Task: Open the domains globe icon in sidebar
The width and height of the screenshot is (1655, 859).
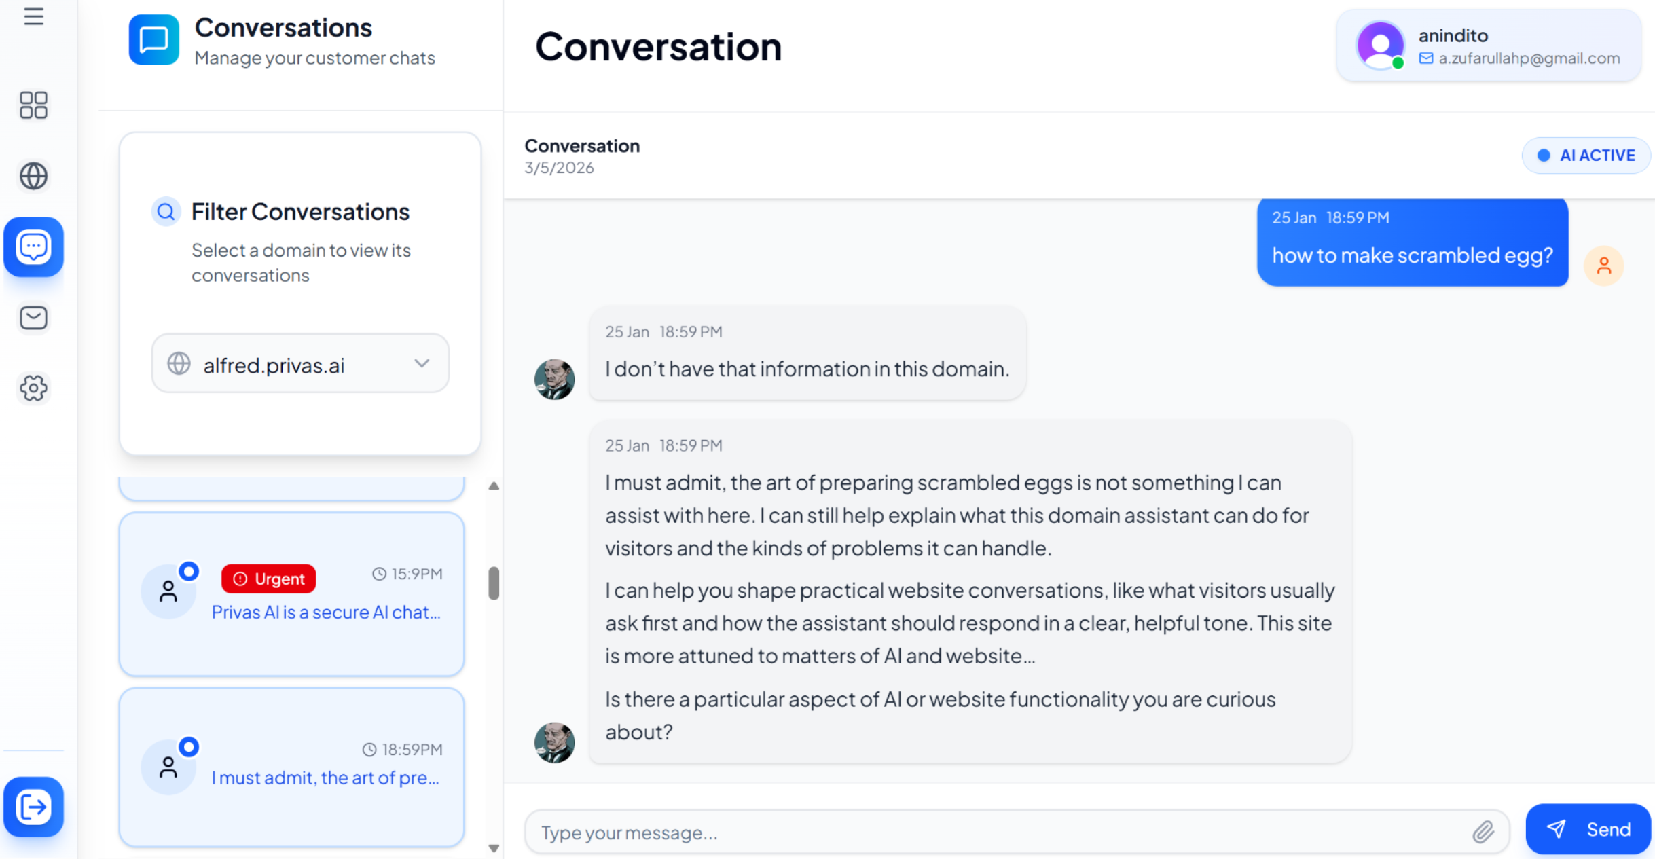Action: coord(33,176)
